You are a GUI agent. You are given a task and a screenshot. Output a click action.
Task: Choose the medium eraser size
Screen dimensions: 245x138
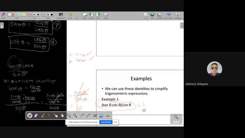[48, 15]
